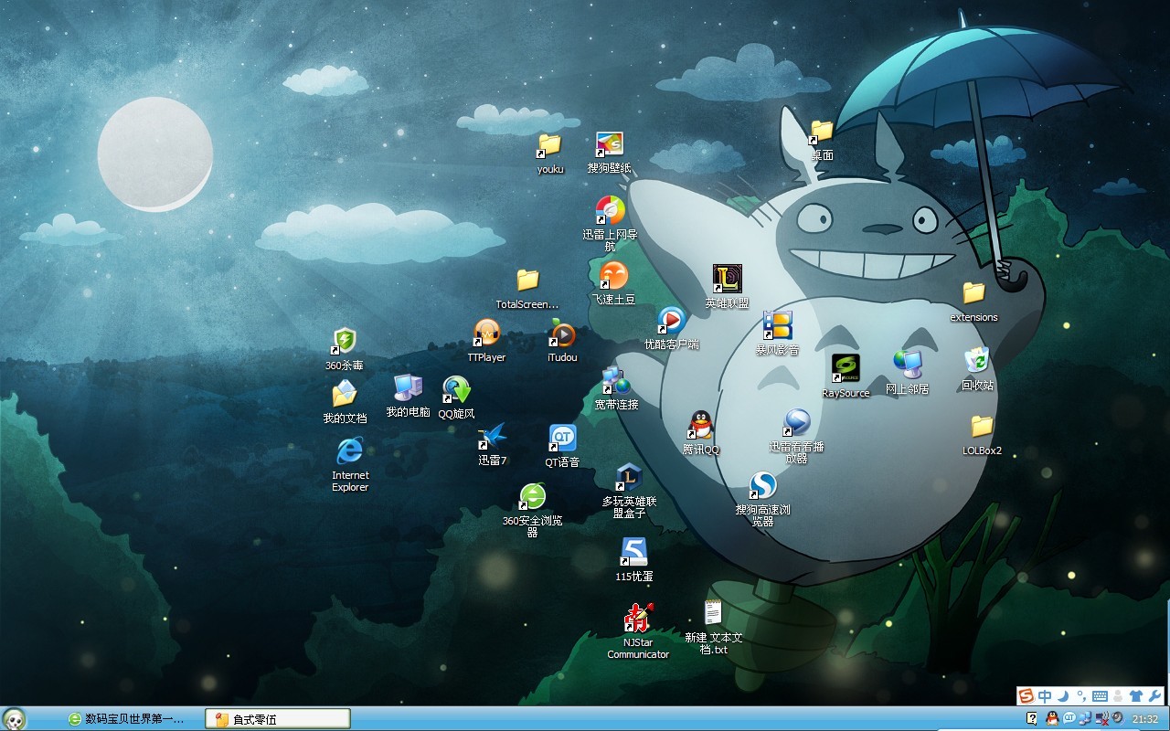This screenshot has width=1170, height=731.
Task: Click the 21:32 clock in tray
Action: coord(1145,720)
